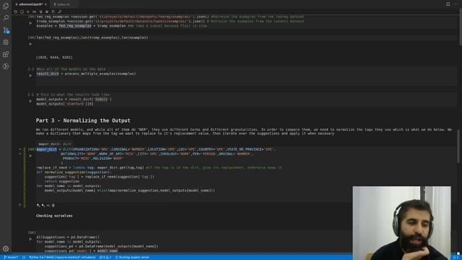The height and width of the screenshot is (260, 462).
Task: Click result_dict in process_multiple_examples line
Action: pos(48,74)
